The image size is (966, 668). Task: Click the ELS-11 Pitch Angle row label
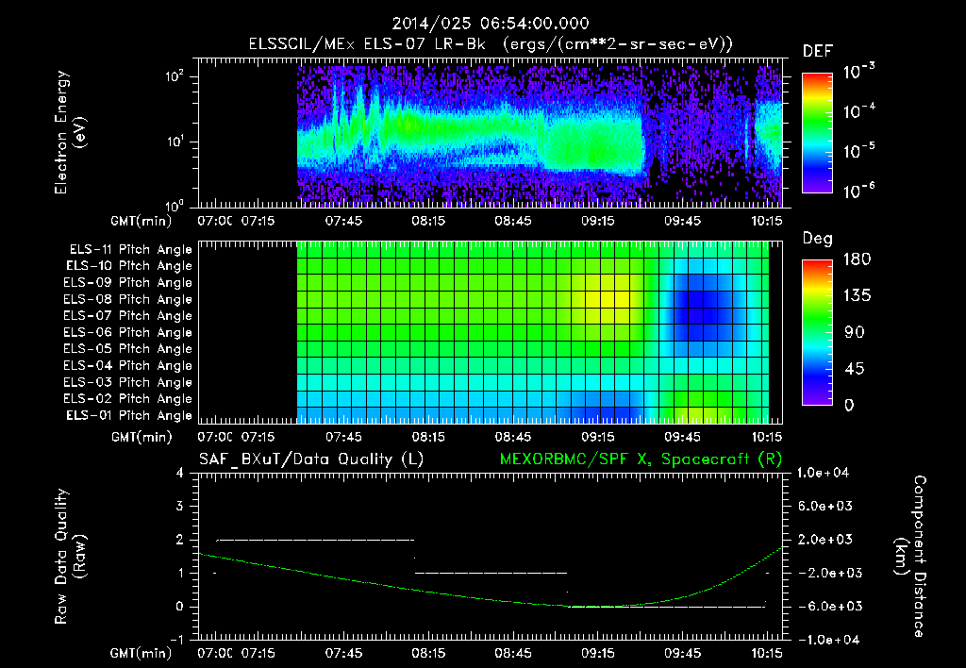click(x=130, y=250)
